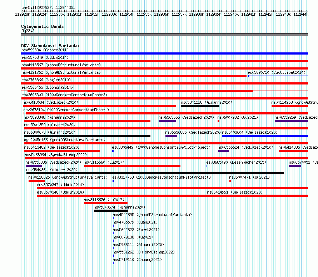
Task: Click nsv5898348 (Almarri2020) label
Action: pyautogui.click(x=49, y=117)
